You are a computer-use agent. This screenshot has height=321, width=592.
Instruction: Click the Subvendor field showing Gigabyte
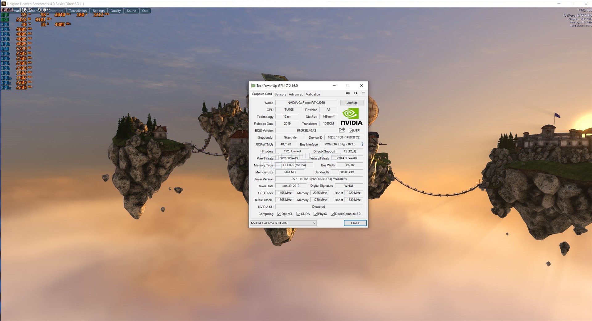tap(290, 137)
